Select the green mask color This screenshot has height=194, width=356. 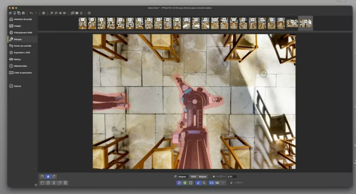click(185, 183)
